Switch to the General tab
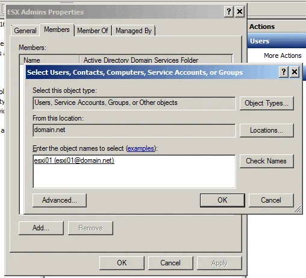 click(x=25, y=31)
